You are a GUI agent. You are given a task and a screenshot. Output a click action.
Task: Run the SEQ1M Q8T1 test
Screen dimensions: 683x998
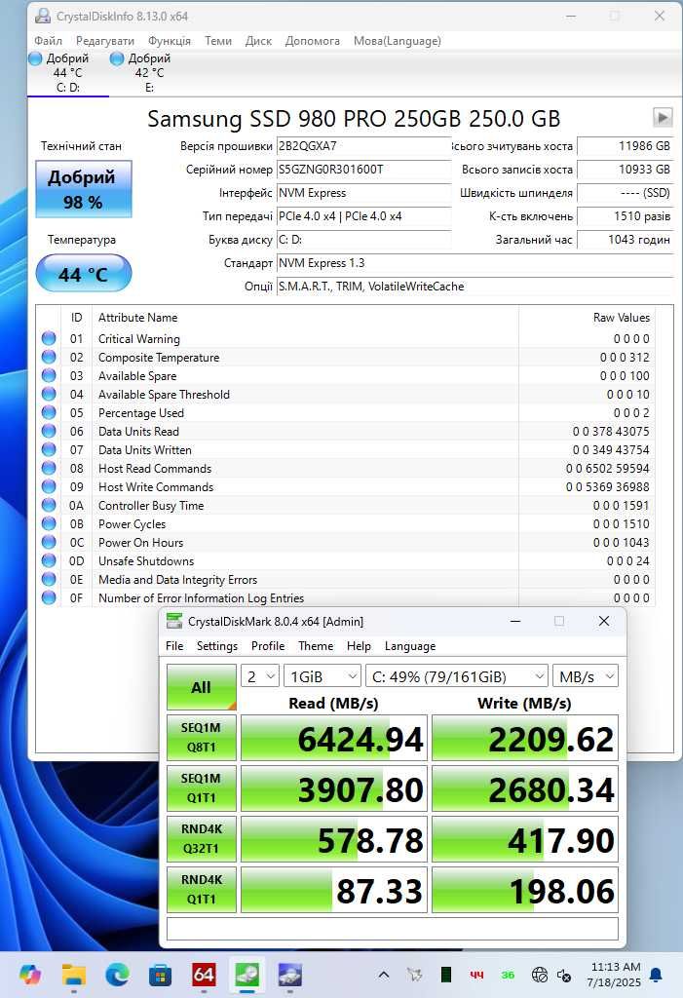(x=201, y=738)
